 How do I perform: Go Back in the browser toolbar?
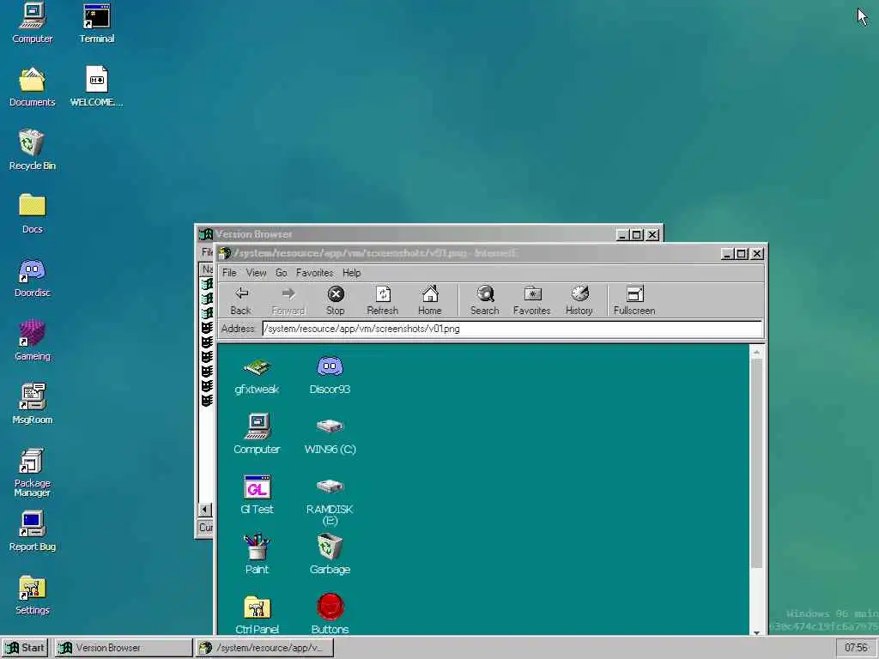point(241,300)
